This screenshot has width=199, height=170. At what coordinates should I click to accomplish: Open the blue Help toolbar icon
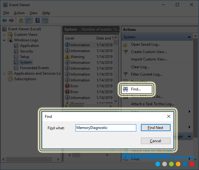coord(37,20)
